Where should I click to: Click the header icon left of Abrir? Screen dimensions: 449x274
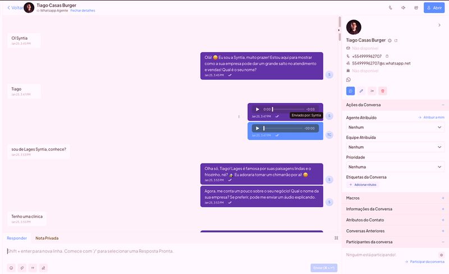tap(416, 8)
